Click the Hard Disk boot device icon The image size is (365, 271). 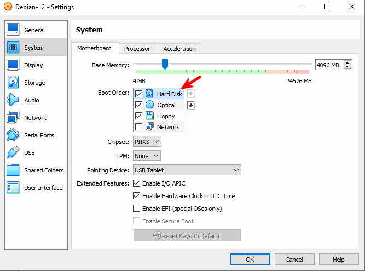pos(149,94)
